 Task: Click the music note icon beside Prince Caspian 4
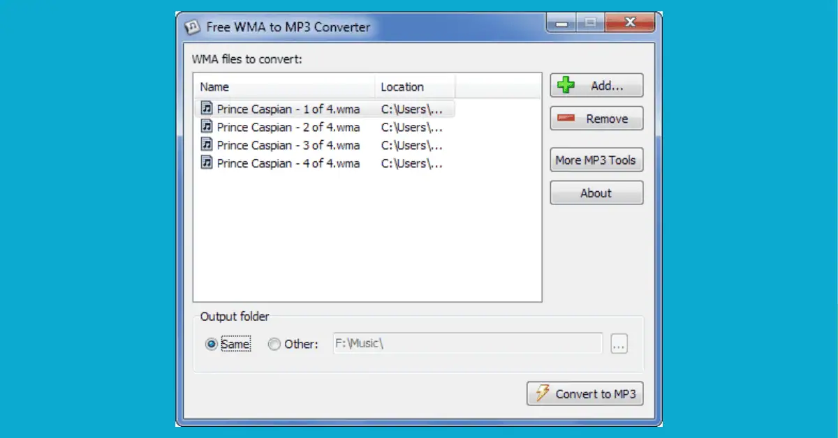[206, 163]
